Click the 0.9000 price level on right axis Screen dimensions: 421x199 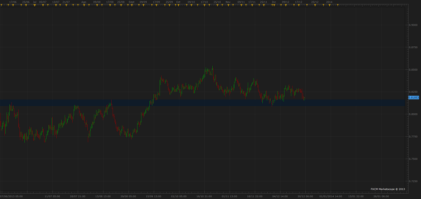(413, 25)
